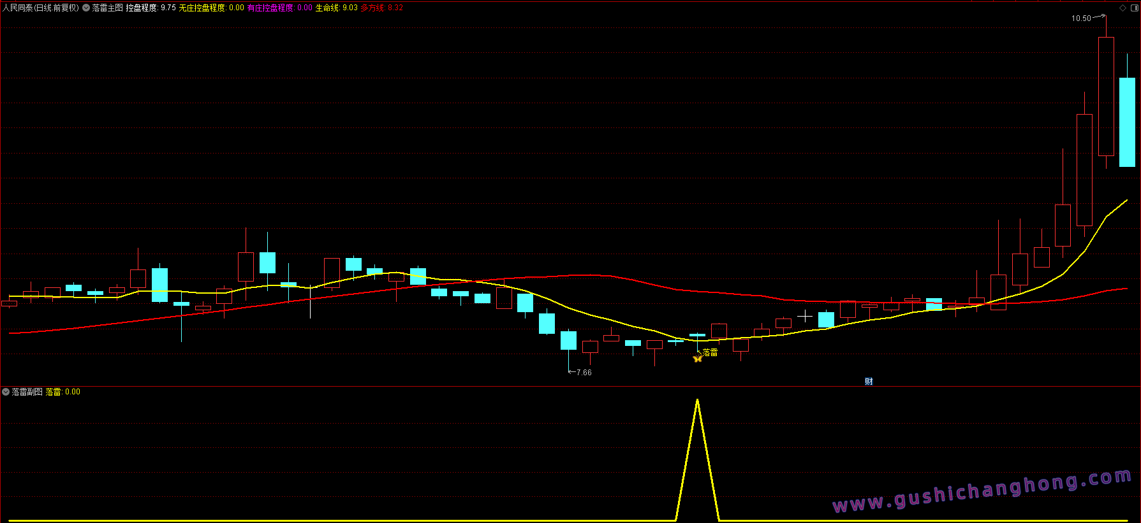Click the yellow butterfly 落雷 signal marker

click(x=697, y=359)
